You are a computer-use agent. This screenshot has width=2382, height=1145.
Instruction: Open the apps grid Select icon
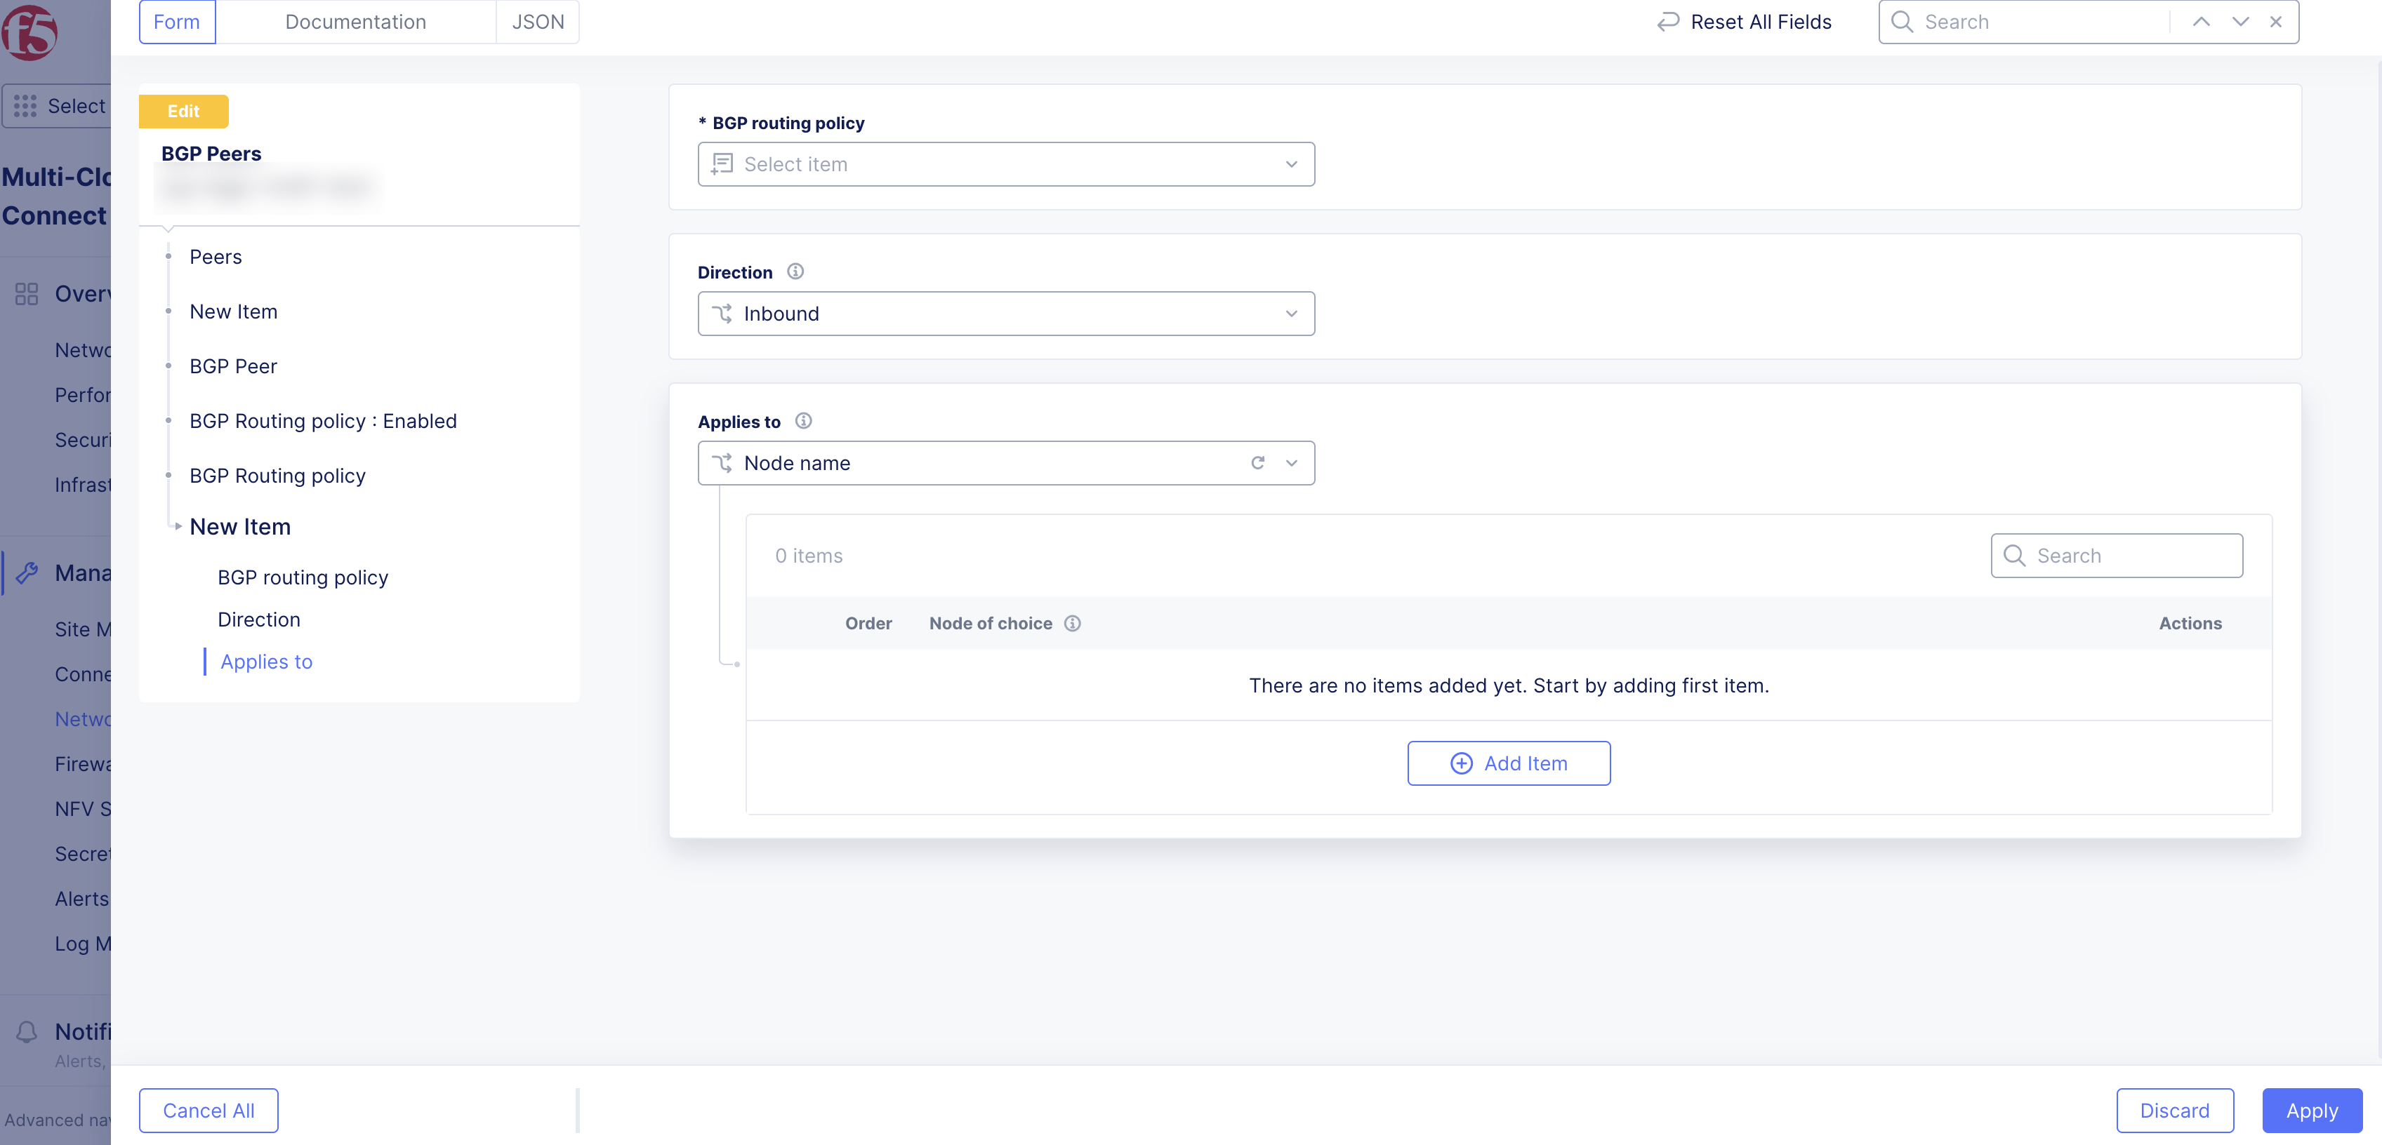pyautogui.click(x=27, y=105)
